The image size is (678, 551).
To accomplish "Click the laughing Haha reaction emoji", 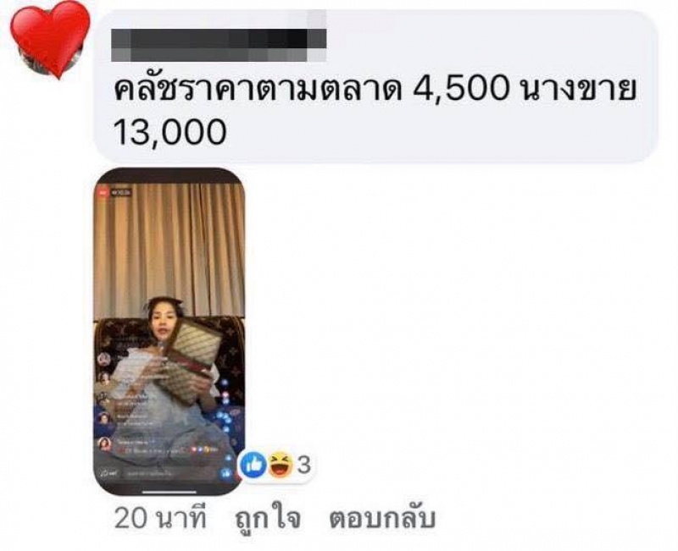I will coord(281,465).
